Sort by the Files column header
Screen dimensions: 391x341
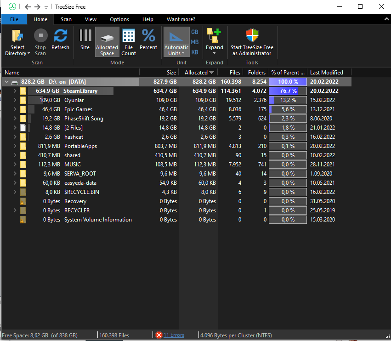[230, 73]
